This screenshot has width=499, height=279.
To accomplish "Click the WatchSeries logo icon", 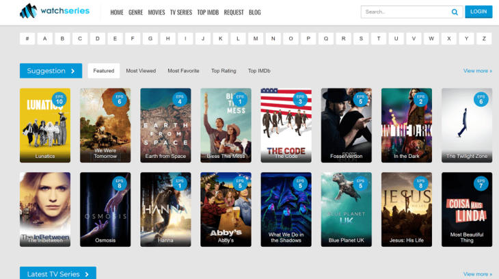I will pos(28,11).
